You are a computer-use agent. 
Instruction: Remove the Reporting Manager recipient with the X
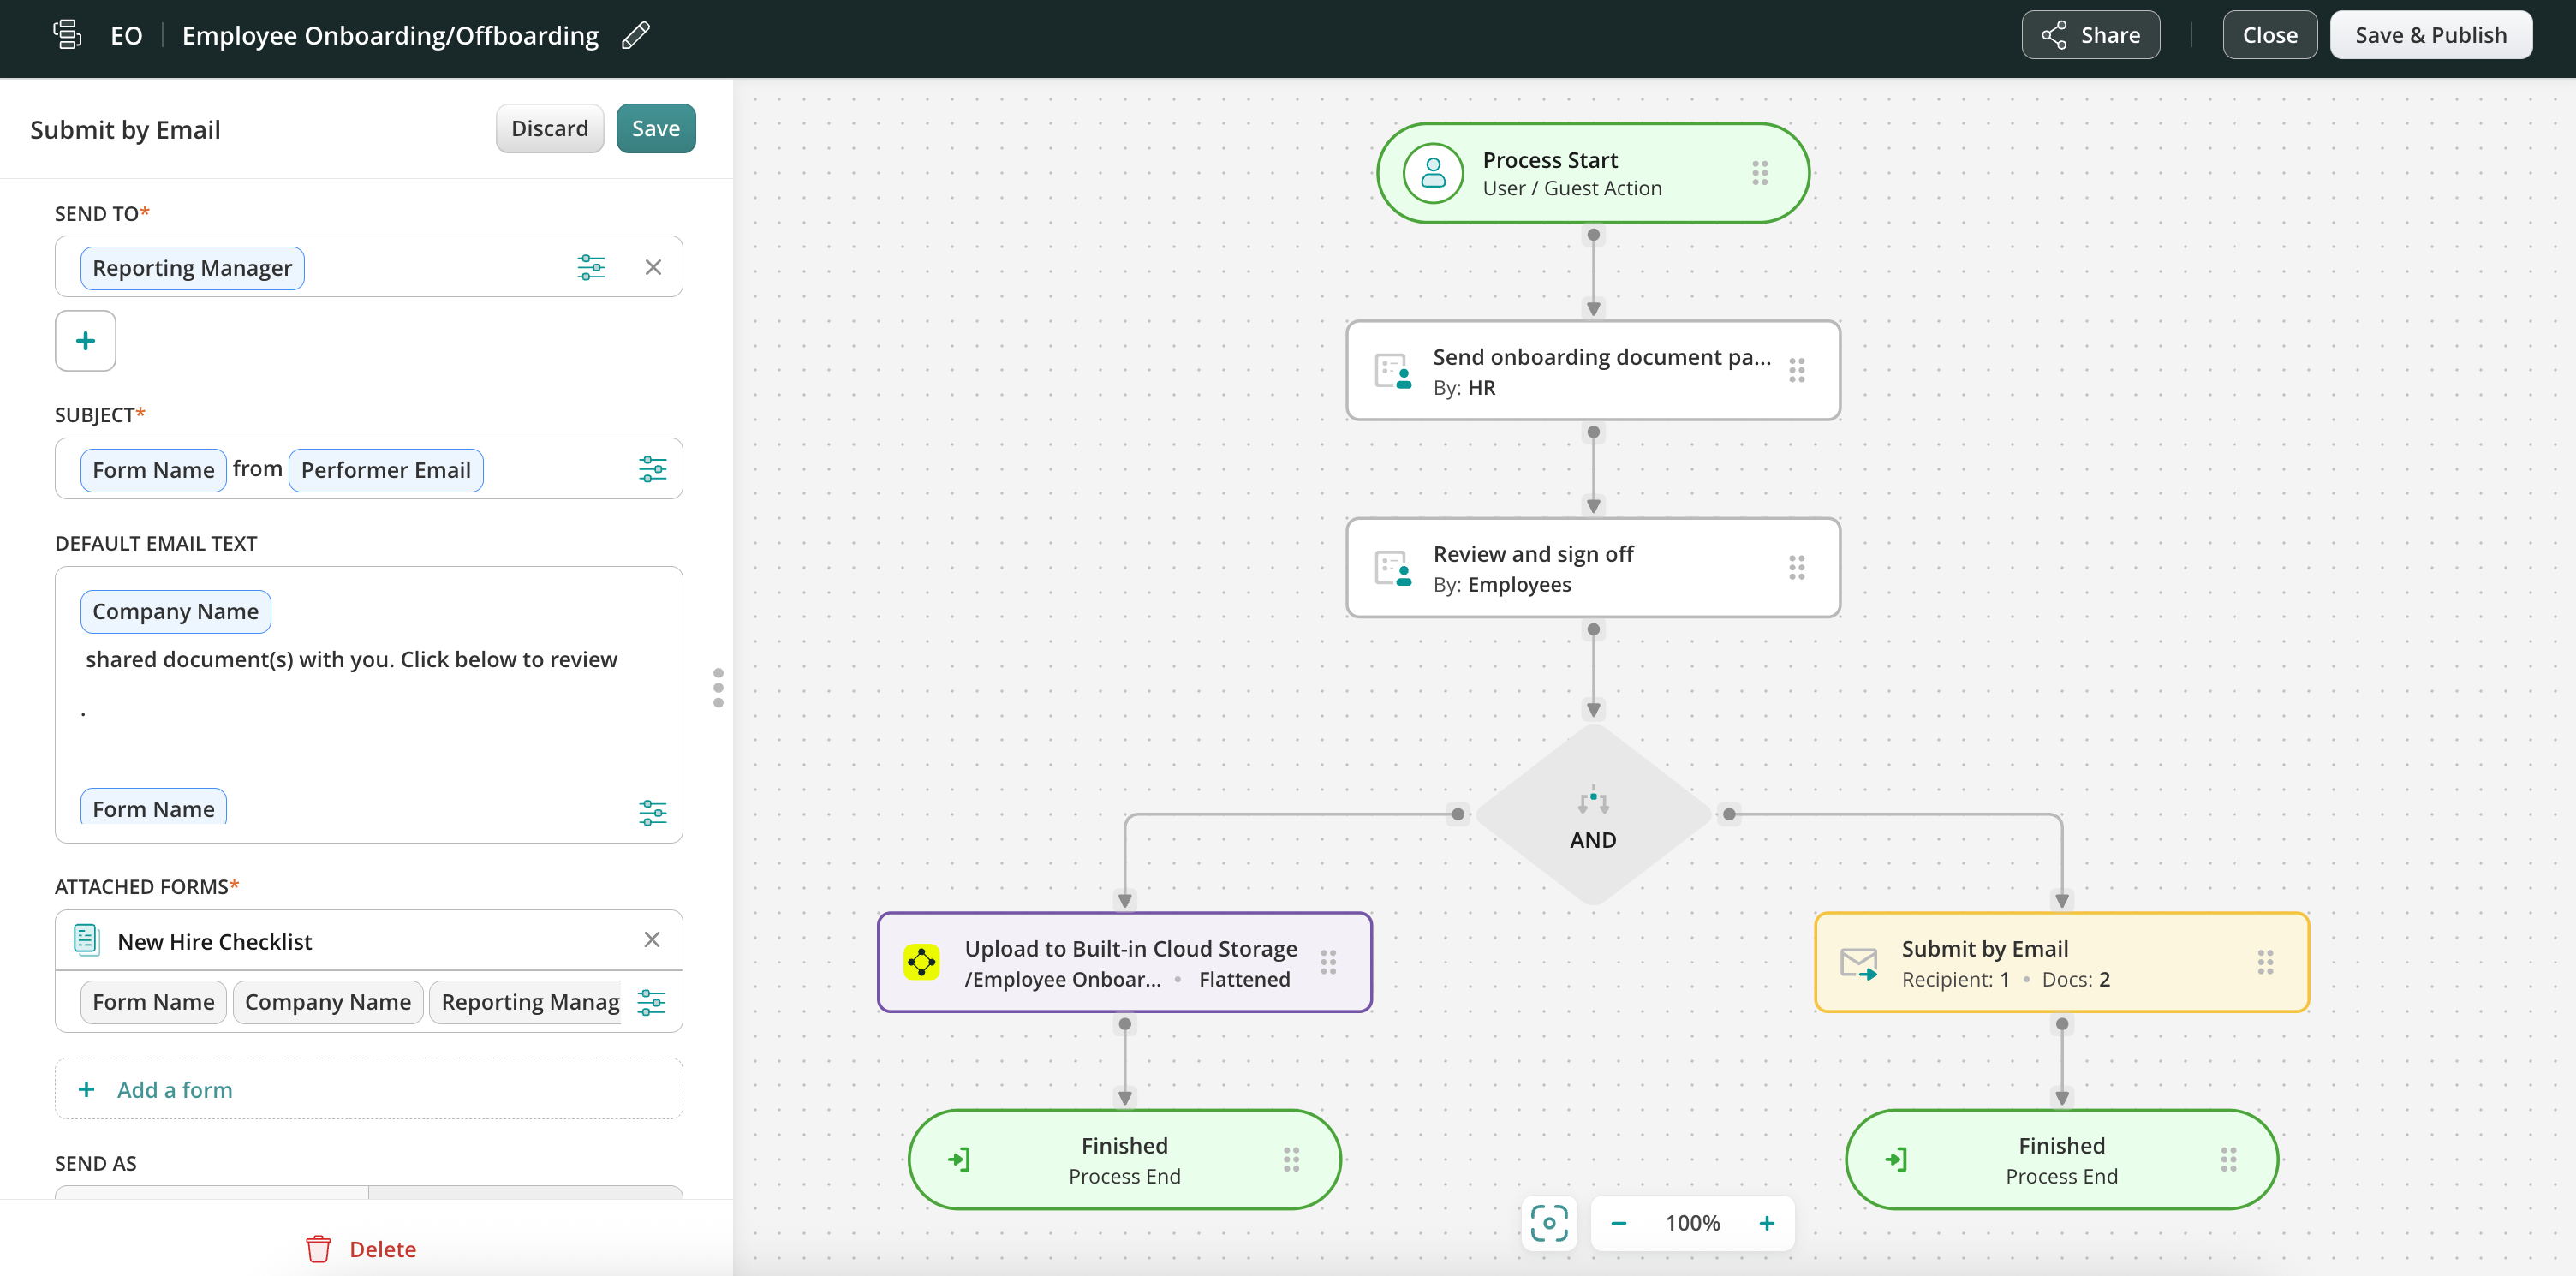pyautogui.click(x=653, y=267)
